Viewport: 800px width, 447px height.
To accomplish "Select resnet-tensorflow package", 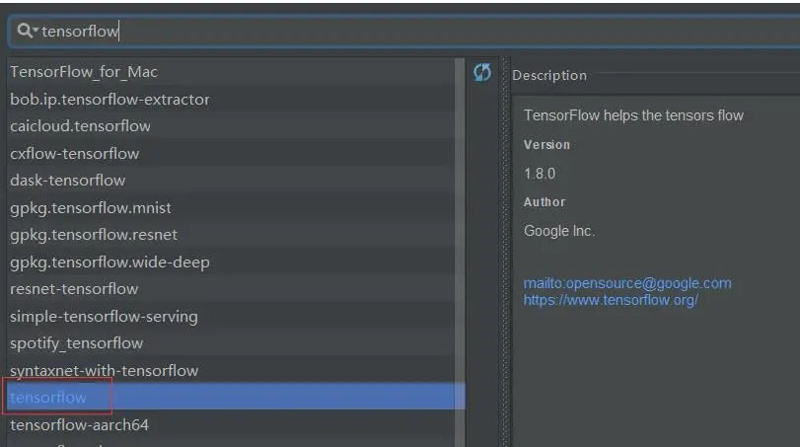I will [231, 289].
